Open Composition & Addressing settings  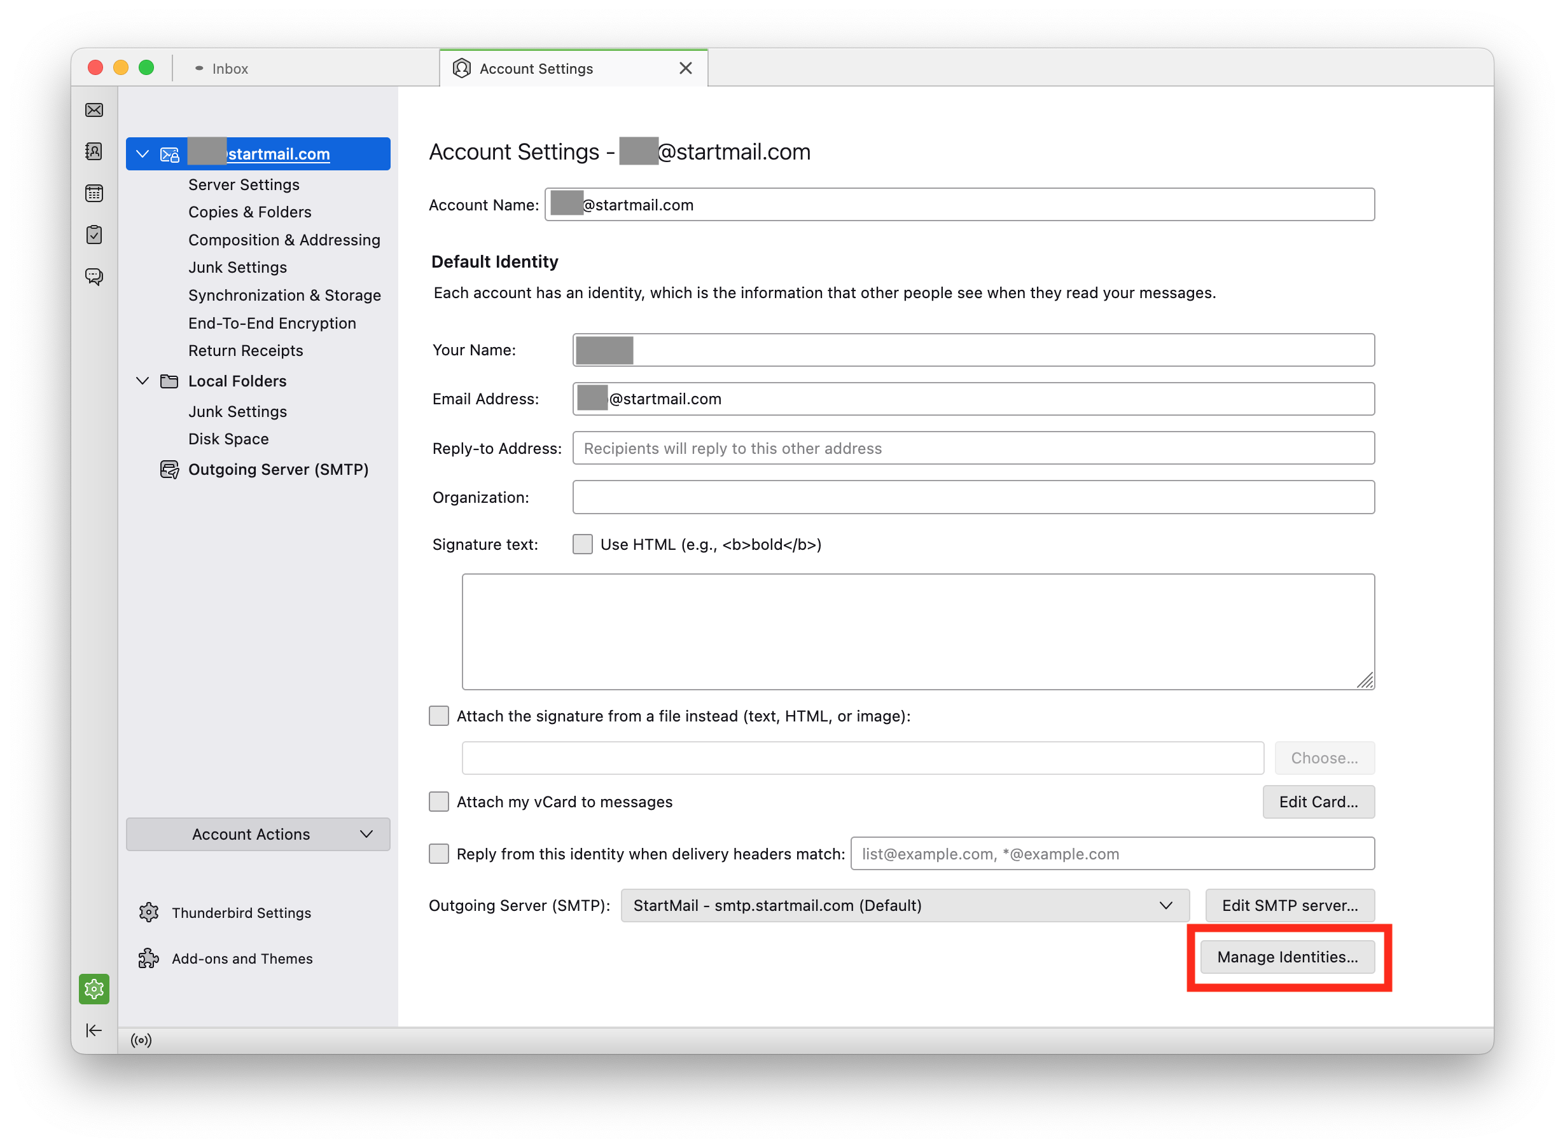(x=284, y=240)
